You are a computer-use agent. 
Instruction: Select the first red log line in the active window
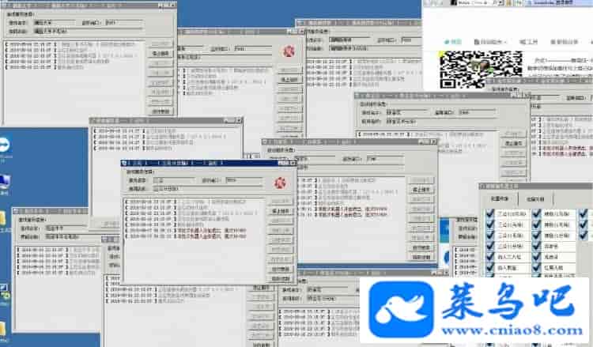point(187,230)
